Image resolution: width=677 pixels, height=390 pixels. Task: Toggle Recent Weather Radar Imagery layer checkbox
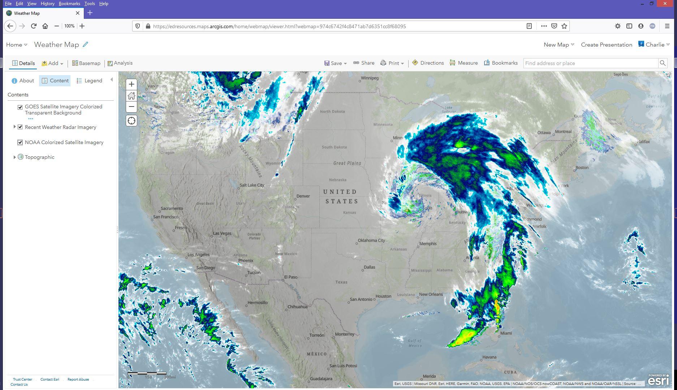coord(20,127)
